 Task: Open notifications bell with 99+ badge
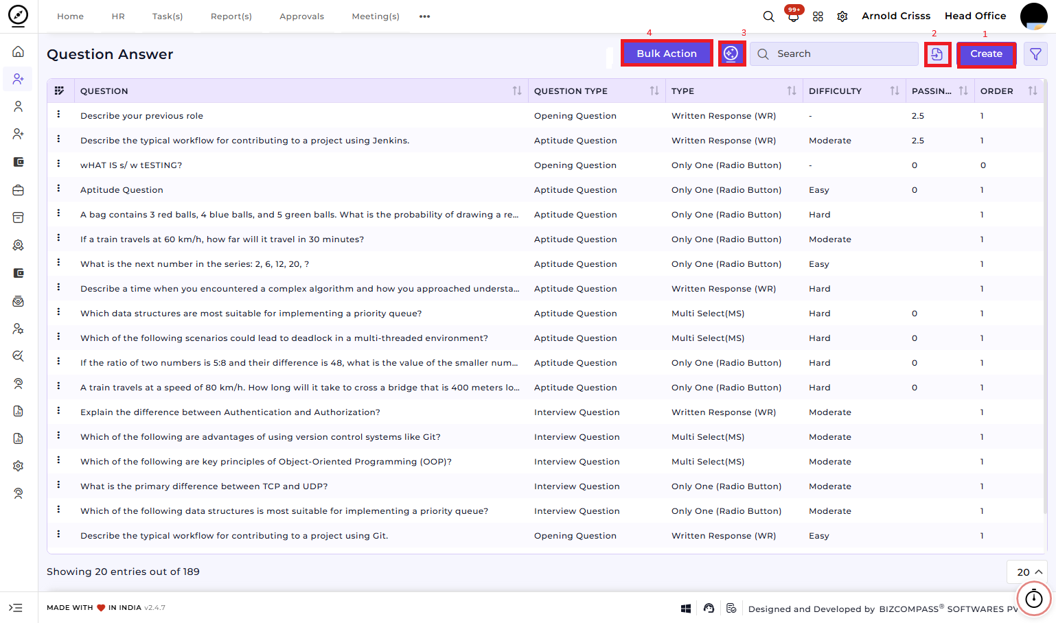[x=794, y=16]
